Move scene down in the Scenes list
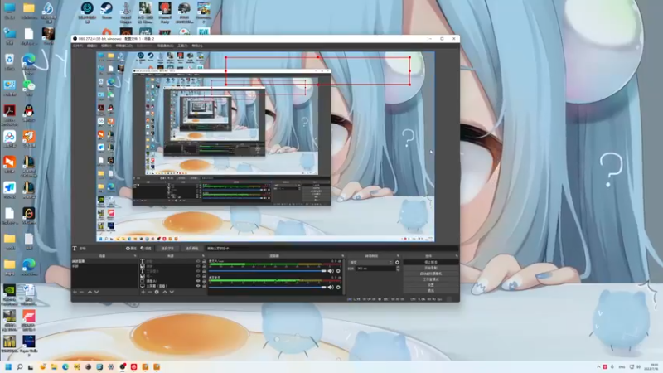The image size is (663, 373). 96,292
